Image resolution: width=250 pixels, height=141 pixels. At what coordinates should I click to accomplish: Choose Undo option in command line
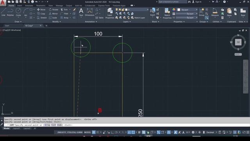pyautogui.click(x=59, y=125)
